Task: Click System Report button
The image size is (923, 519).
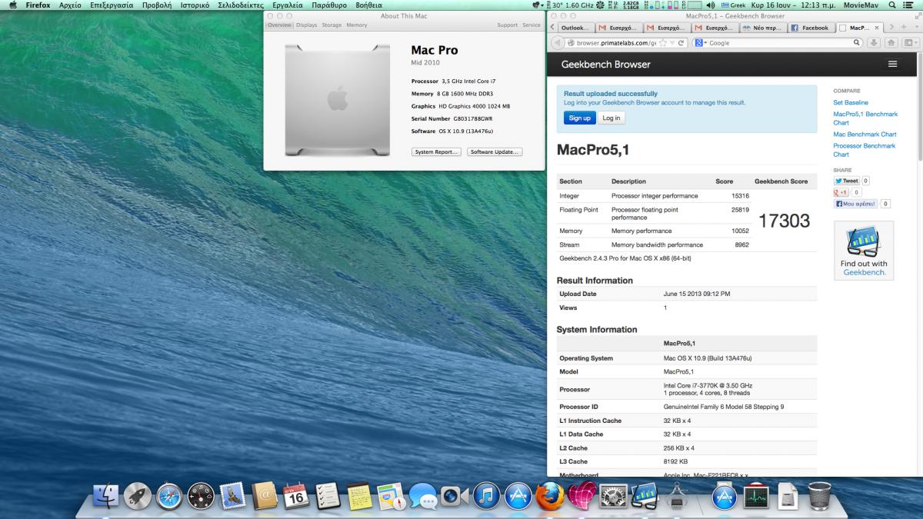Action: [x=436, y=152]
